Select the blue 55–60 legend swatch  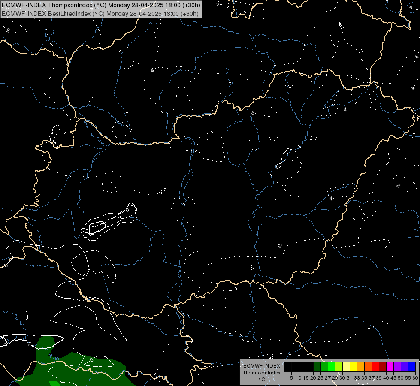pos(412,367)
